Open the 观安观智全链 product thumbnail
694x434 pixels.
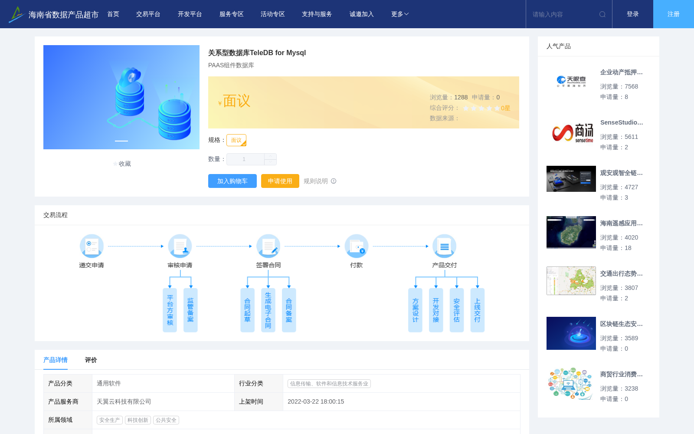point(571,179)
